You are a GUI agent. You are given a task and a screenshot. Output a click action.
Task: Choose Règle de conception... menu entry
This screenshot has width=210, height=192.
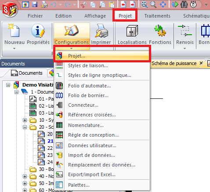coord(102,135)
